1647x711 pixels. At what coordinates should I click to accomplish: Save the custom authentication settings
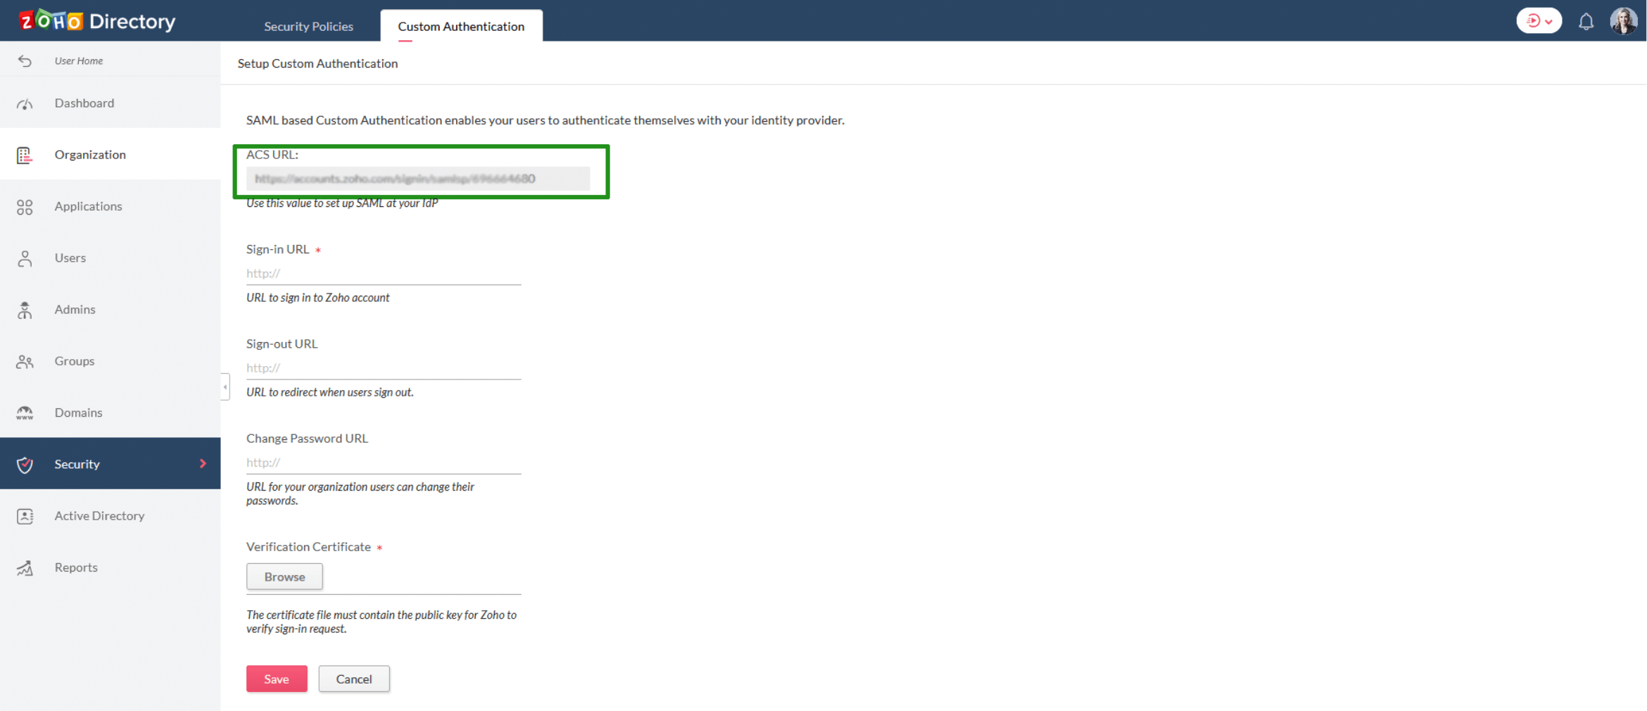point(276,678)
